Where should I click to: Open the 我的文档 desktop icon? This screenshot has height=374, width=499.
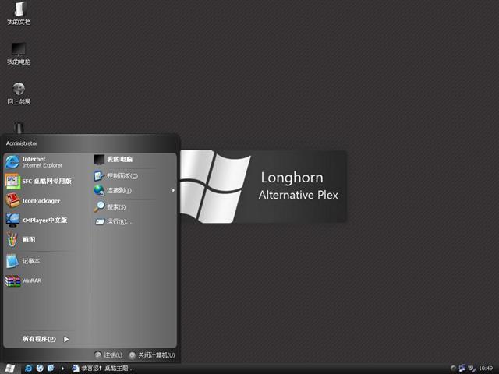click(19, 13)
